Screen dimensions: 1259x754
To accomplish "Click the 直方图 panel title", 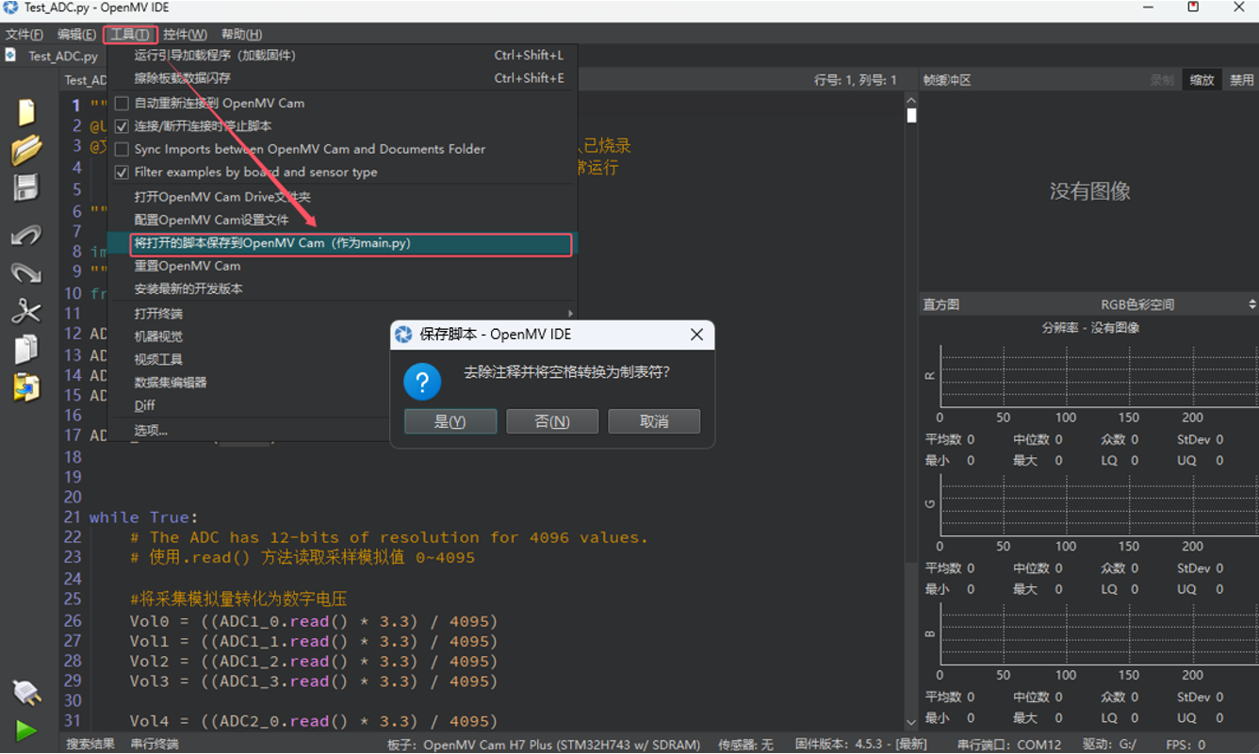I will click(x=941, y=304).
